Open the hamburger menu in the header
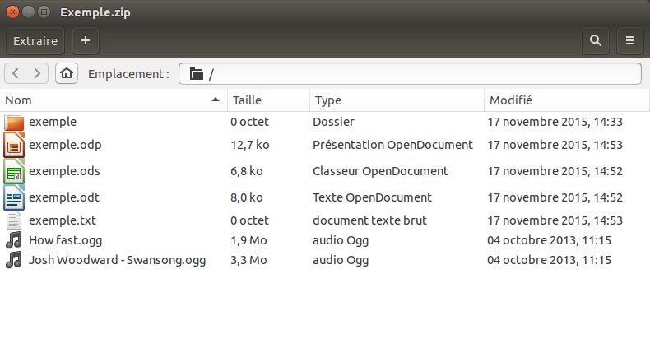The height and width of the screenshot is (362, 650). point(629,40)
